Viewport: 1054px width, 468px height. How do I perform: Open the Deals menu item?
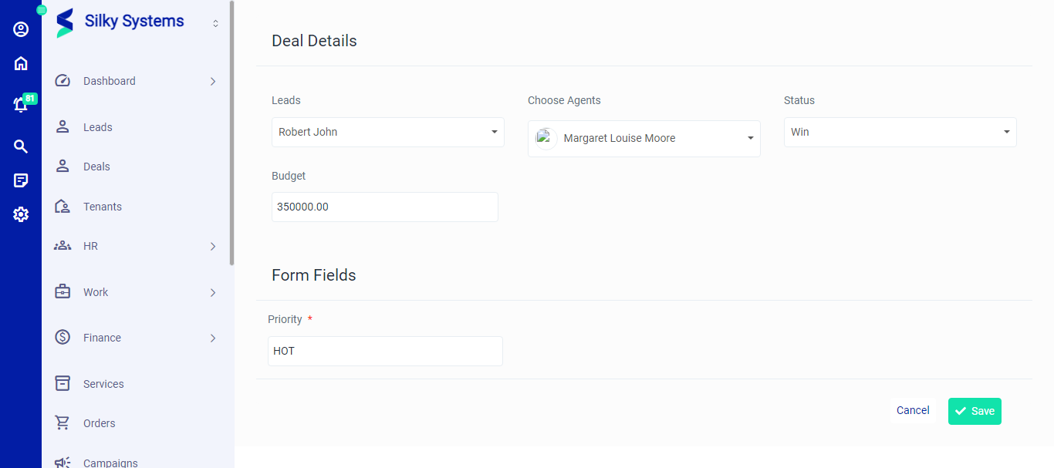96,167
